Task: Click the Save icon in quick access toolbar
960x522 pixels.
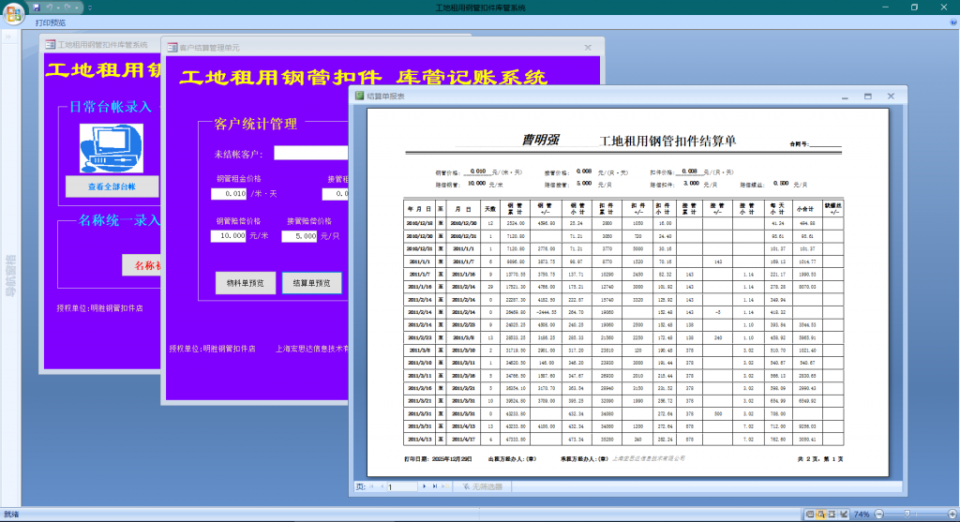Action: coord(37,7)
